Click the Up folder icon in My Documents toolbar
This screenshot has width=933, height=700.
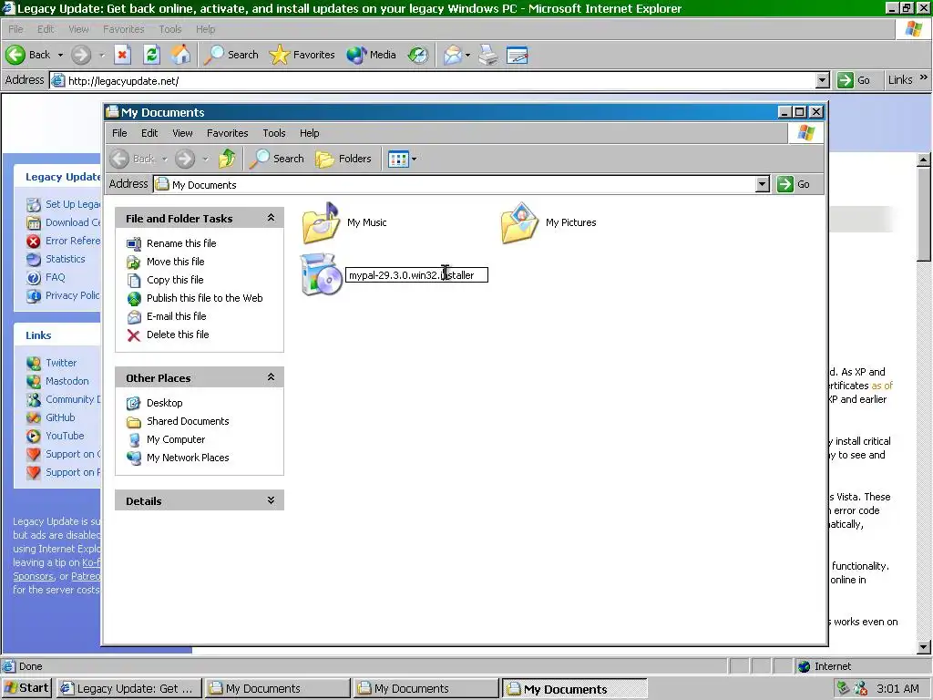[227, 159]
